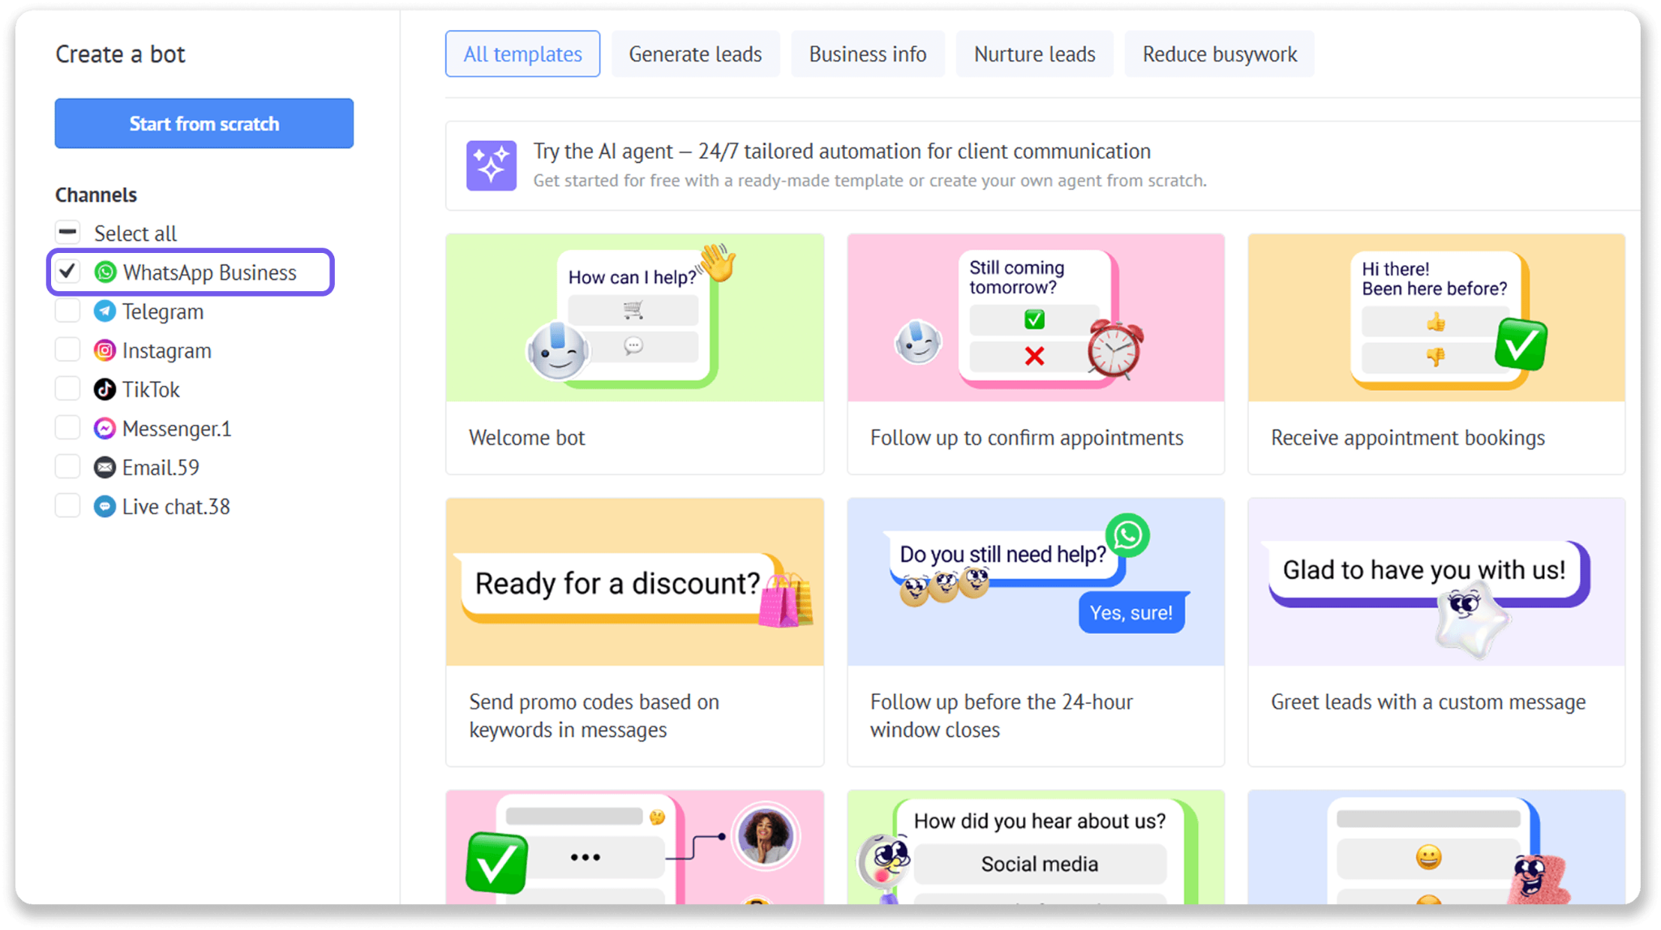This screenshot has width=1661, height=930.
Task: Click the Start from scratch button
Action: 204,123
